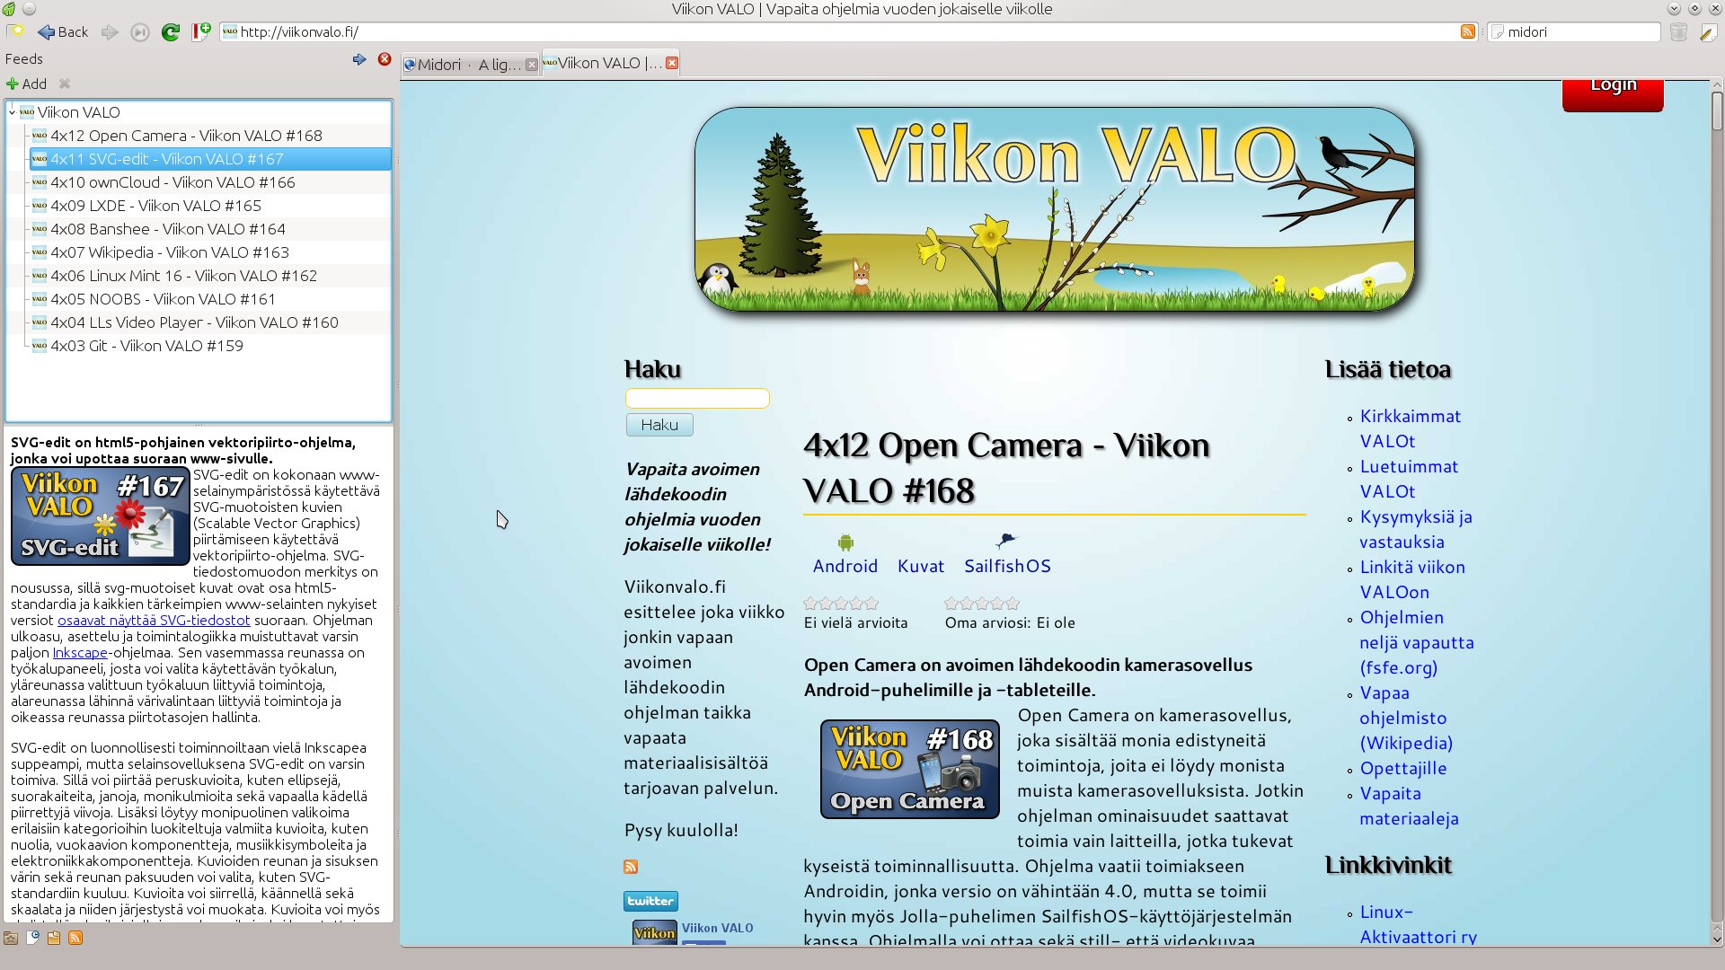1725x970 pixels.
Task: Open the article title 4x12 Open Camera
Action: tap(1006, 468)
